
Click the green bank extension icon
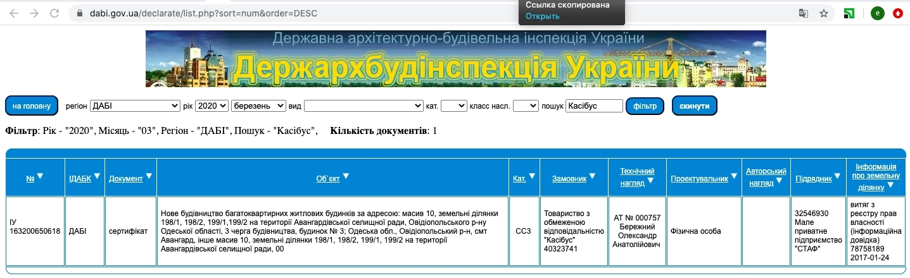(850, 13)
